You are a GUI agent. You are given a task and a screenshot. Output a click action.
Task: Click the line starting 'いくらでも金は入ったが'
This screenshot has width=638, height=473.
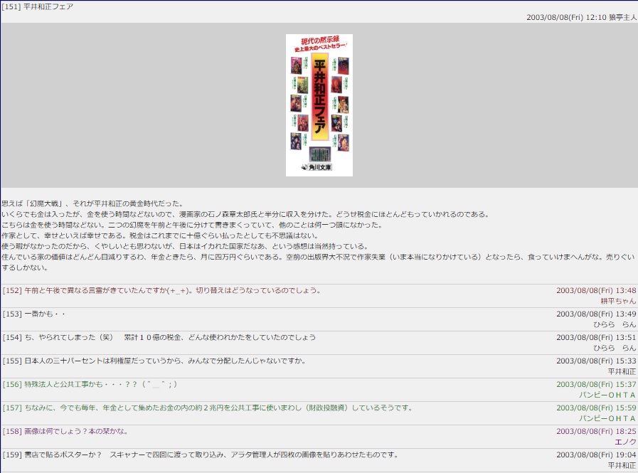click(246, 214)
